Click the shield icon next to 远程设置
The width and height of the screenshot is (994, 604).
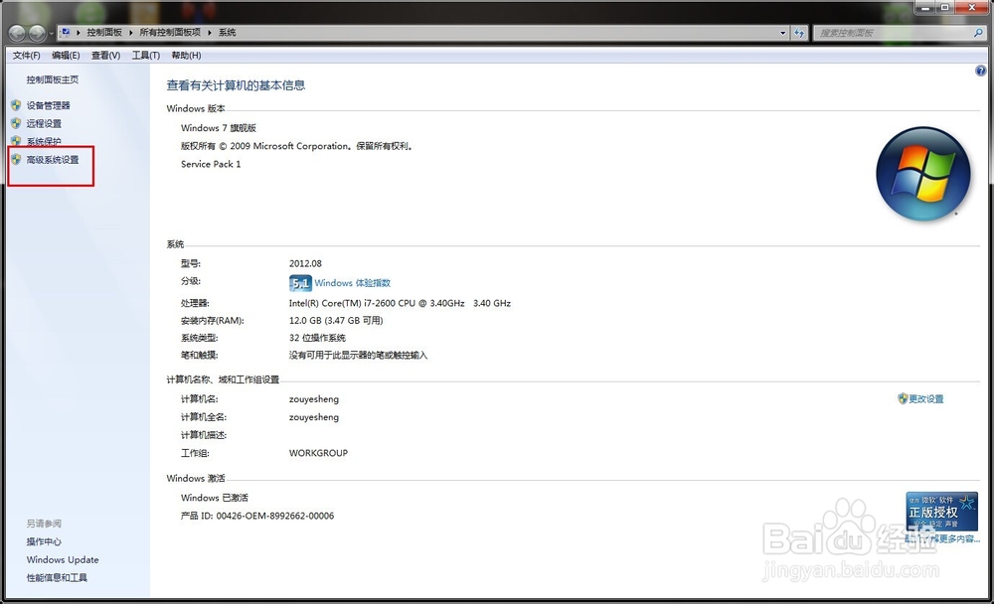16,123
